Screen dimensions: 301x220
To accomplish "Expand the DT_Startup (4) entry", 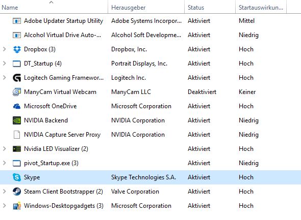I will [x=5, y=64].
